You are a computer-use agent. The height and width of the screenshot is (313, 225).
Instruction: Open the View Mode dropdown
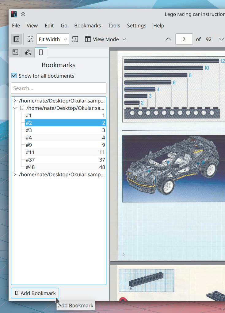tap(105, 39)
